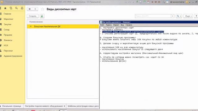This screenshot has width=198, height=111.
Task: Click the information icon in the title bar
Action: (x=187, y=2)
